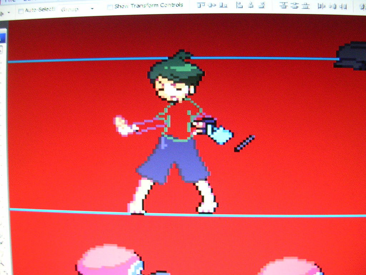Enable the Auto-Select checkbox
Viewport: 366px width, 275px height.
20,11
